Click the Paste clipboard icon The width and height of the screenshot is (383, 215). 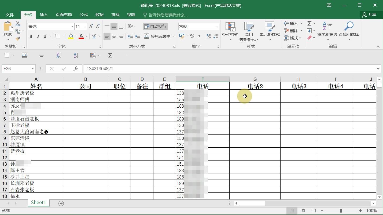click(x=8, y=27)
